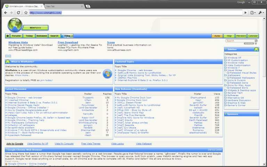This screenshot has width=267, height=167.
Task: Click Released Visual Styles folder icon
Action: 228,73
